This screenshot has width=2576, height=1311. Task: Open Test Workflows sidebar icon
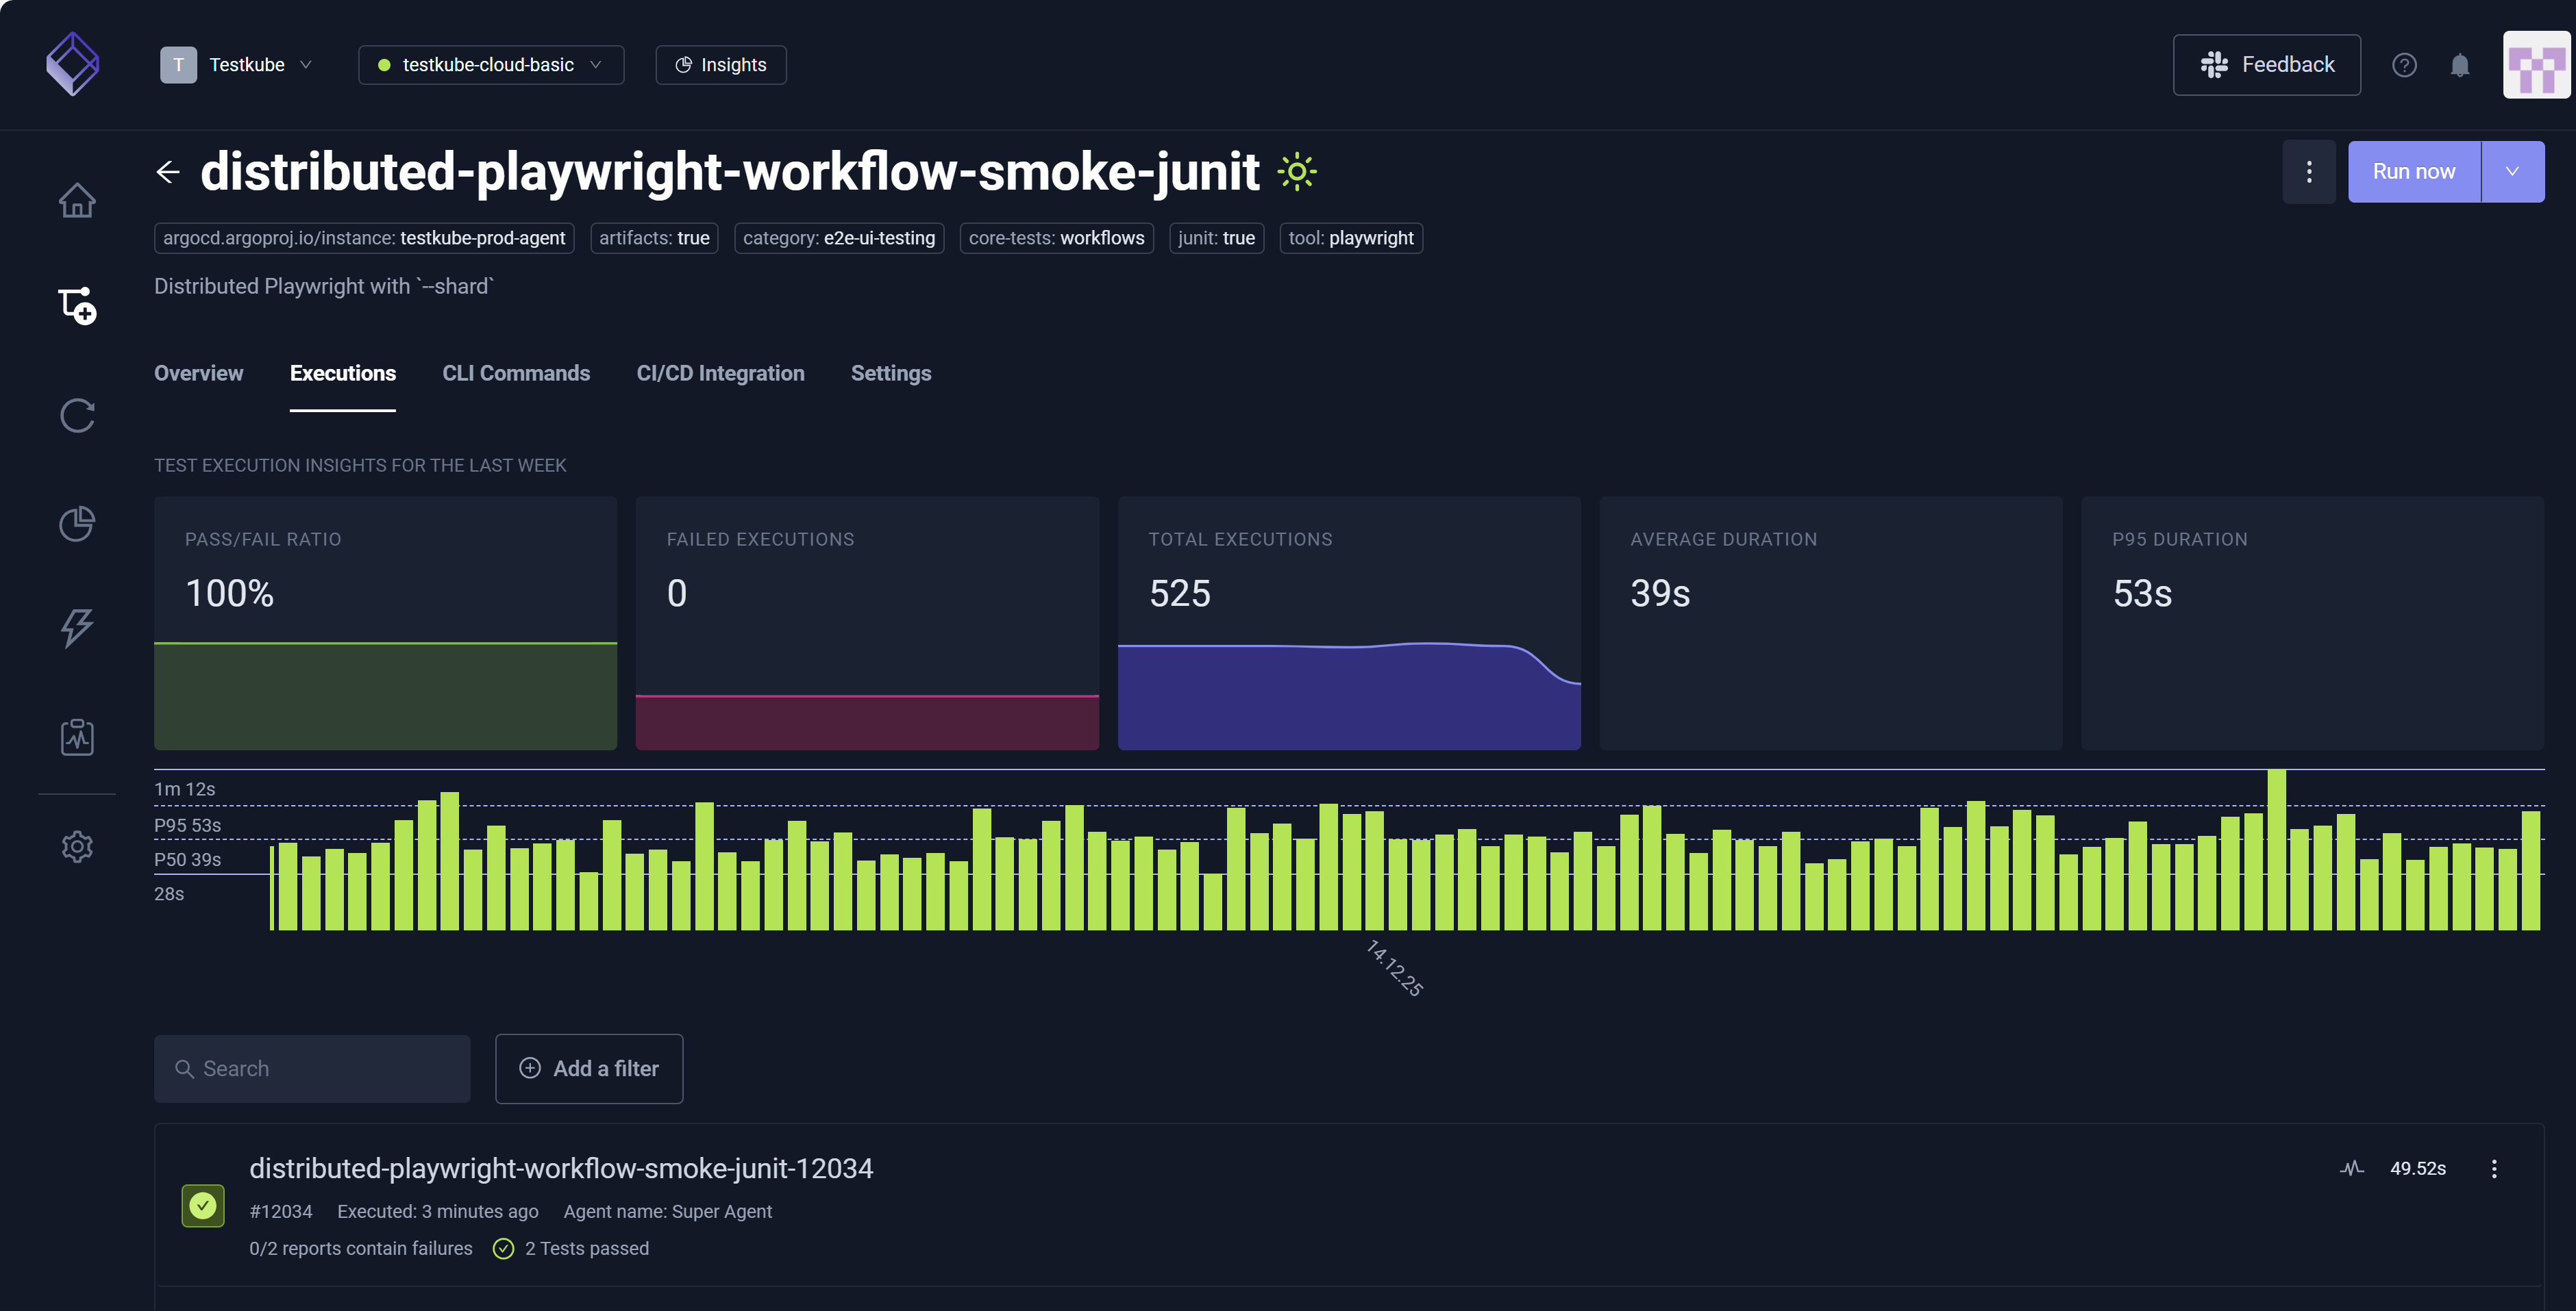(x=77, y=305)
